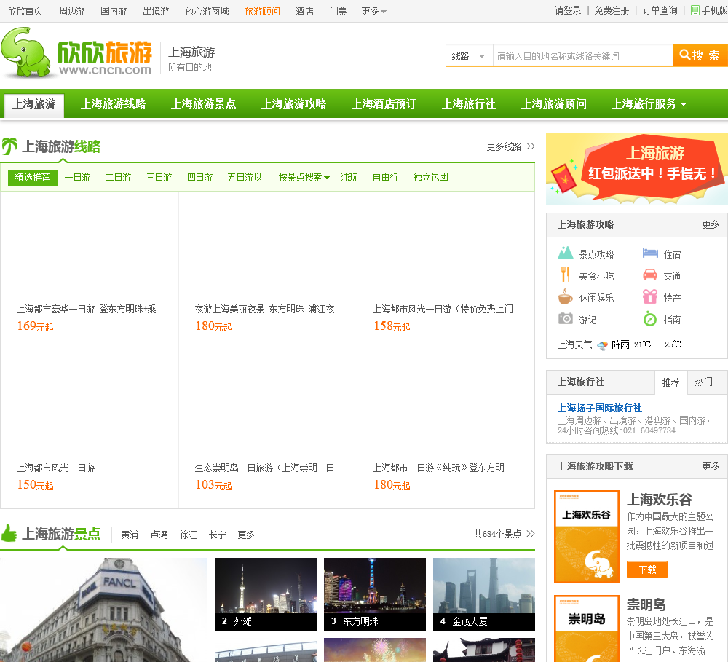Select the 四日游 route tab
Image resolution: width=728 pixels, height=662 pixels.
(x=200, y=177)
